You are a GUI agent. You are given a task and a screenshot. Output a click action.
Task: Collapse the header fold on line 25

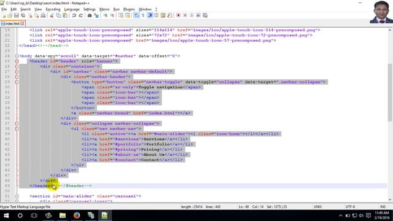(17, 61)
